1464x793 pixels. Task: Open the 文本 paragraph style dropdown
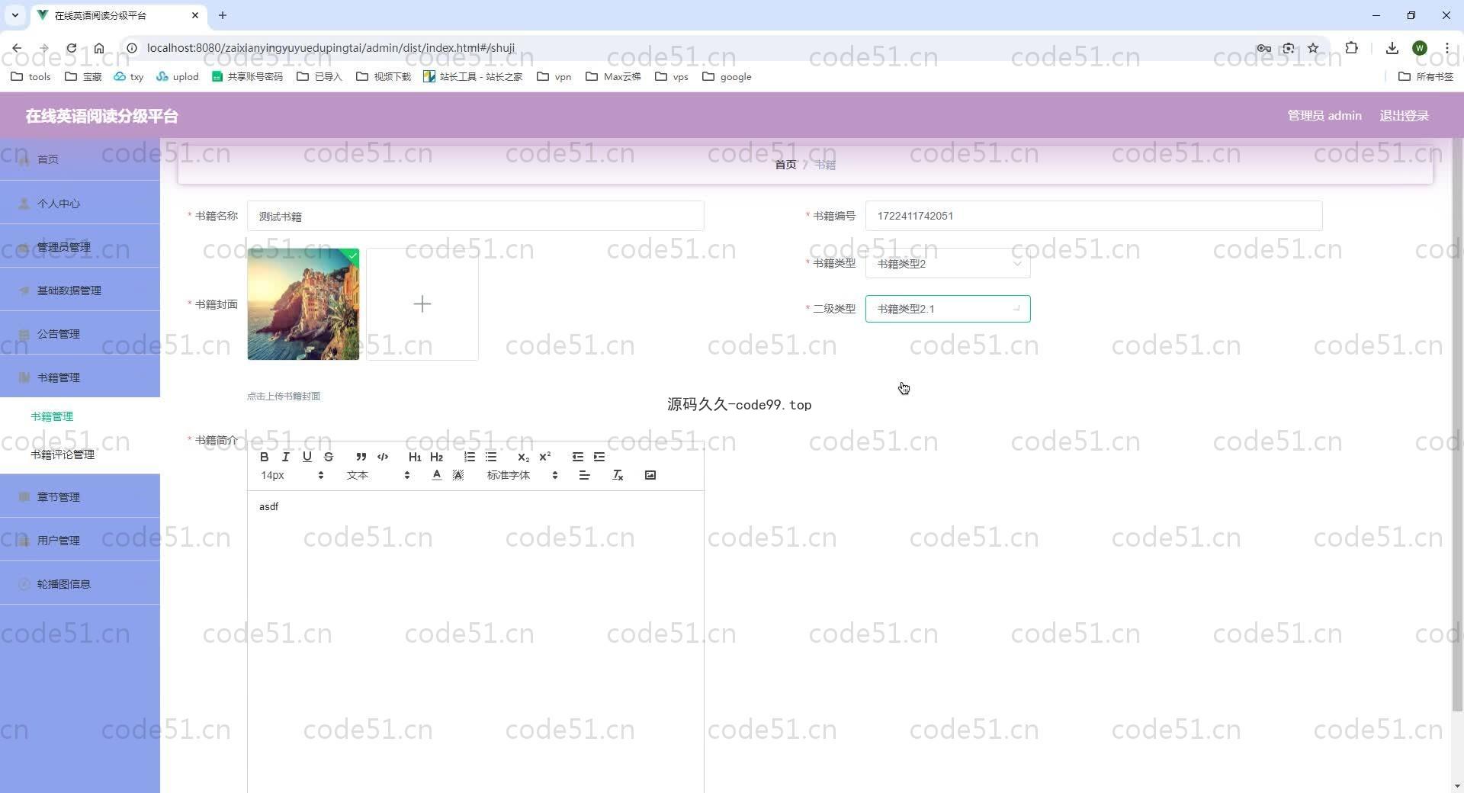tap(378, 475)
